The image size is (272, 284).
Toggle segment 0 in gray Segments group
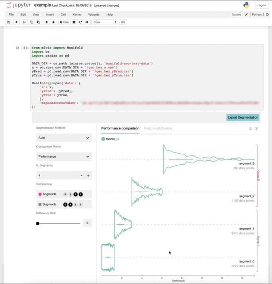65,204
